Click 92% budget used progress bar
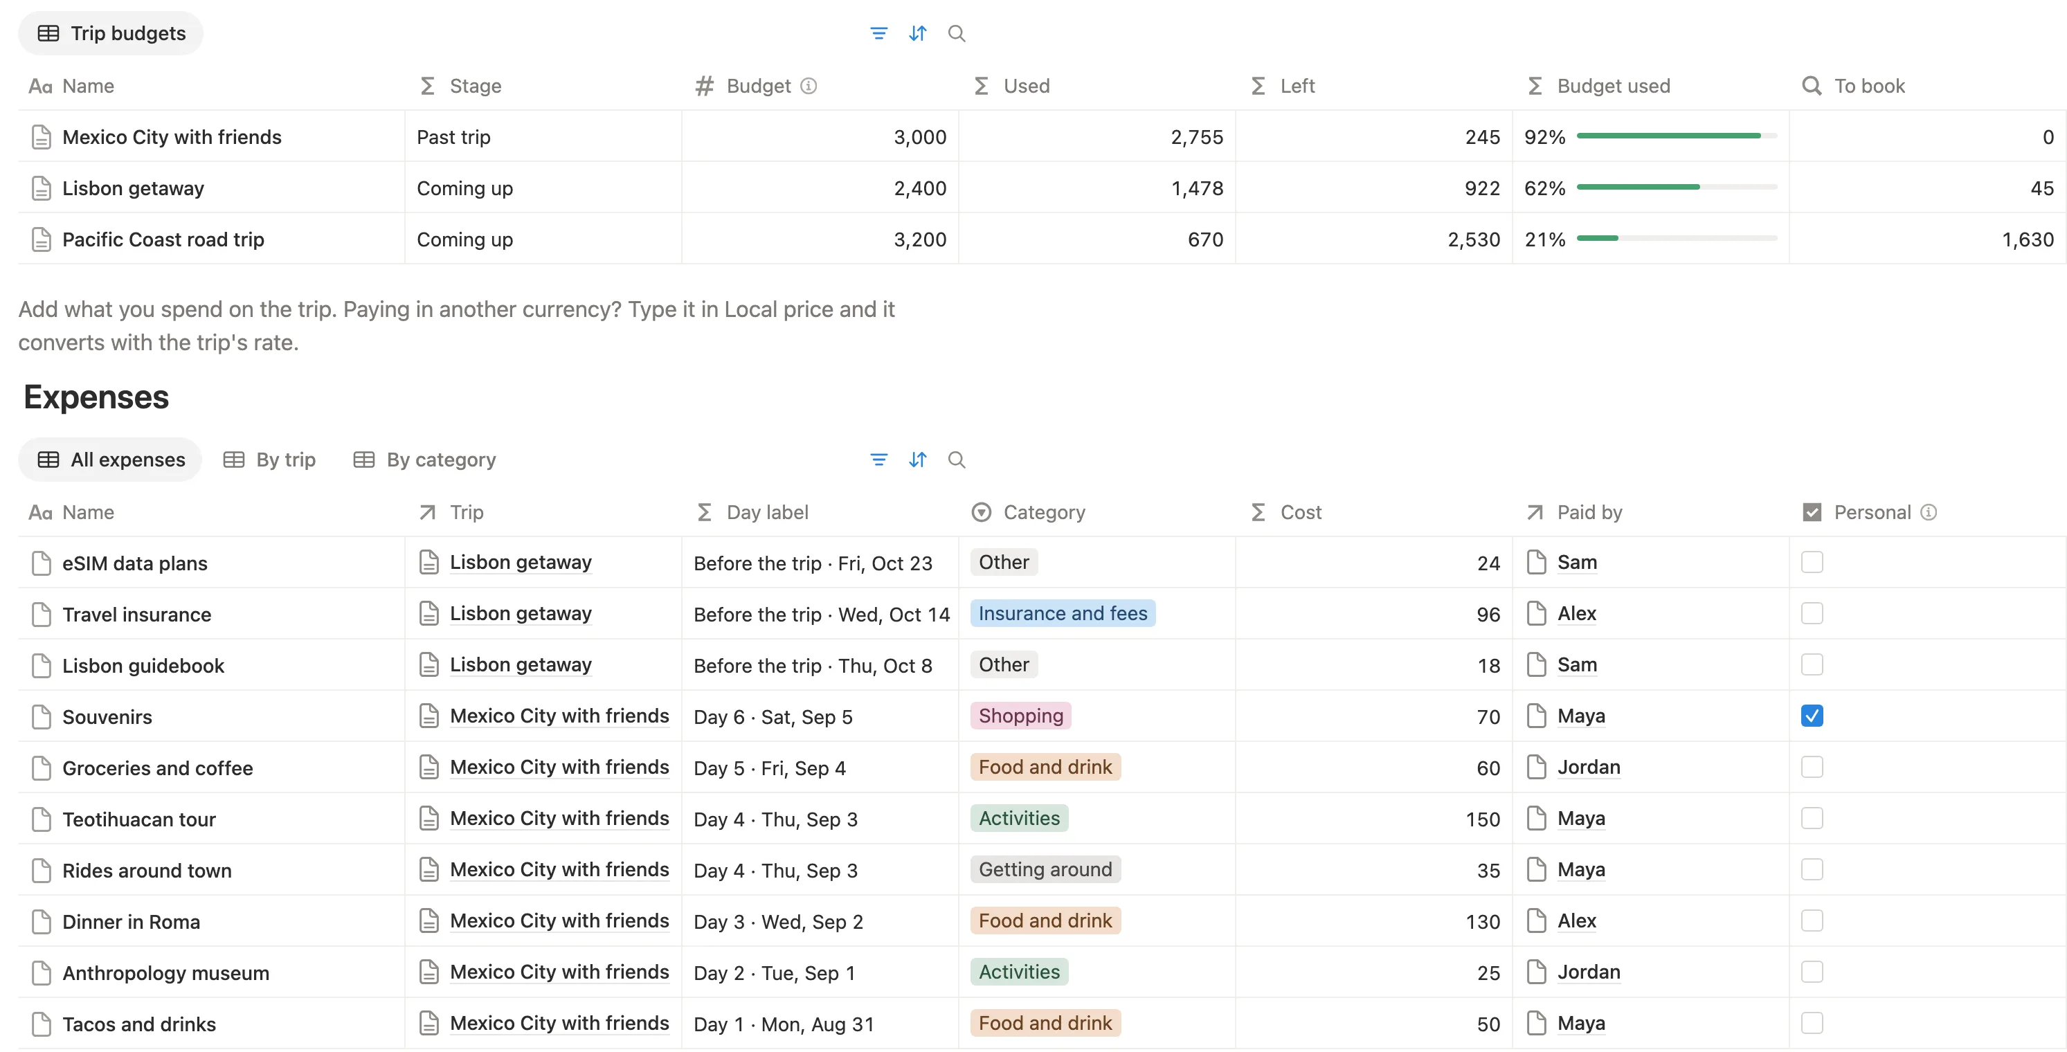 (1676, 136)
